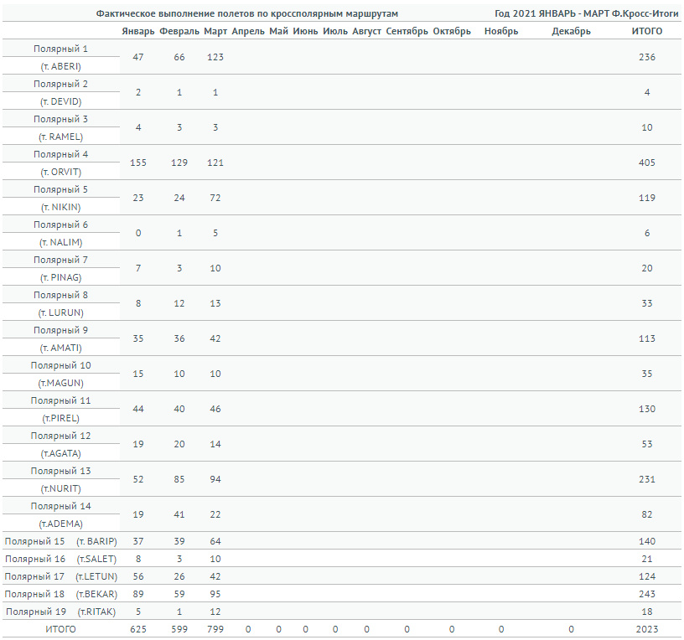The width and height of the screenshot is (684, 640).
Task: Click the 'Июль' column header
Action: [335, 31]
